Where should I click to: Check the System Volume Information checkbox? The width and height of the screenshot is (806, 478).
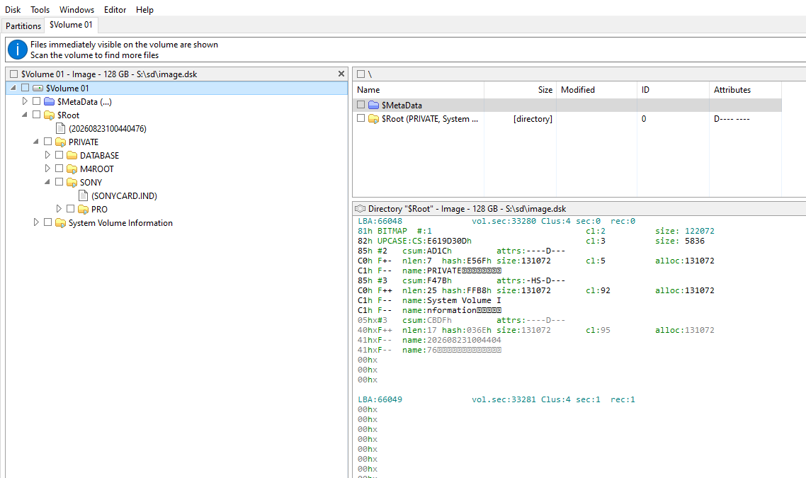[x=47, y=222]
